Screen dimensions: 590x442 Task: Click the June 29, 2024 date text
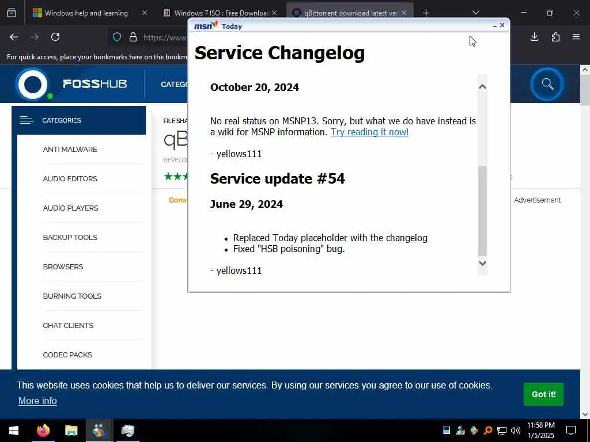[x=247, y=204]
